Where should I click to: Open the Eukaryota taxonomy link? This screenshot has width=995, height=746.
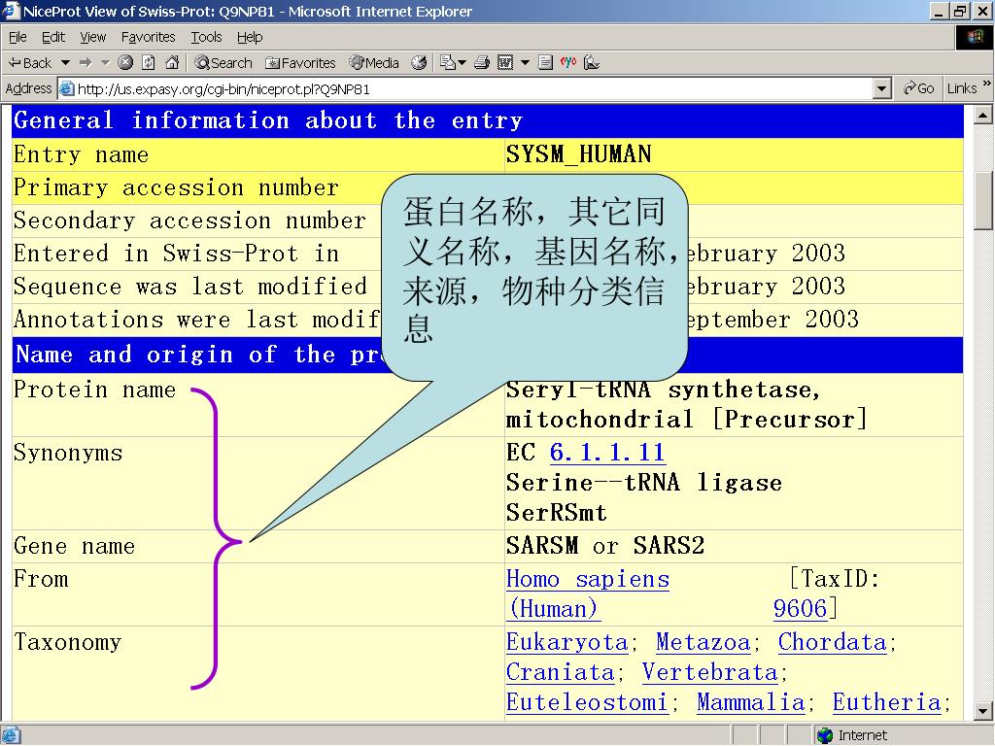pyautogui.click(x=566, y=643)
